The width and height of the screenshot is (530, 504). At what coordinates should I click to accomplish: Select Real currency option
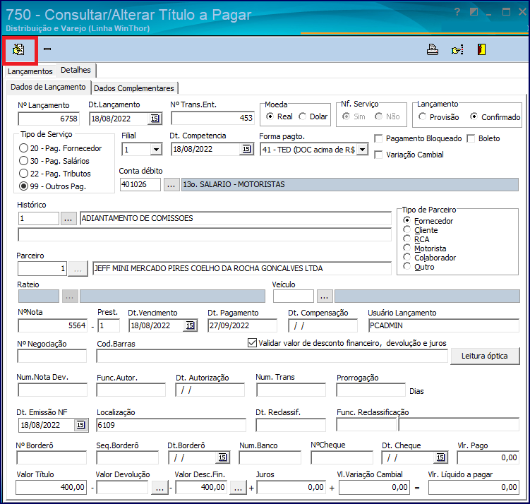pos(270,116)
